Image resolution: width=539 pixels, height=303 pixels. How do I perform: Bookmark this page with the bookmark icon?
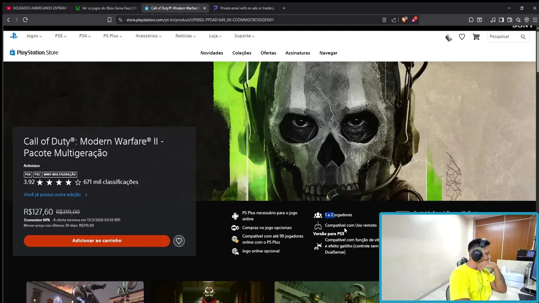point(109,20)
